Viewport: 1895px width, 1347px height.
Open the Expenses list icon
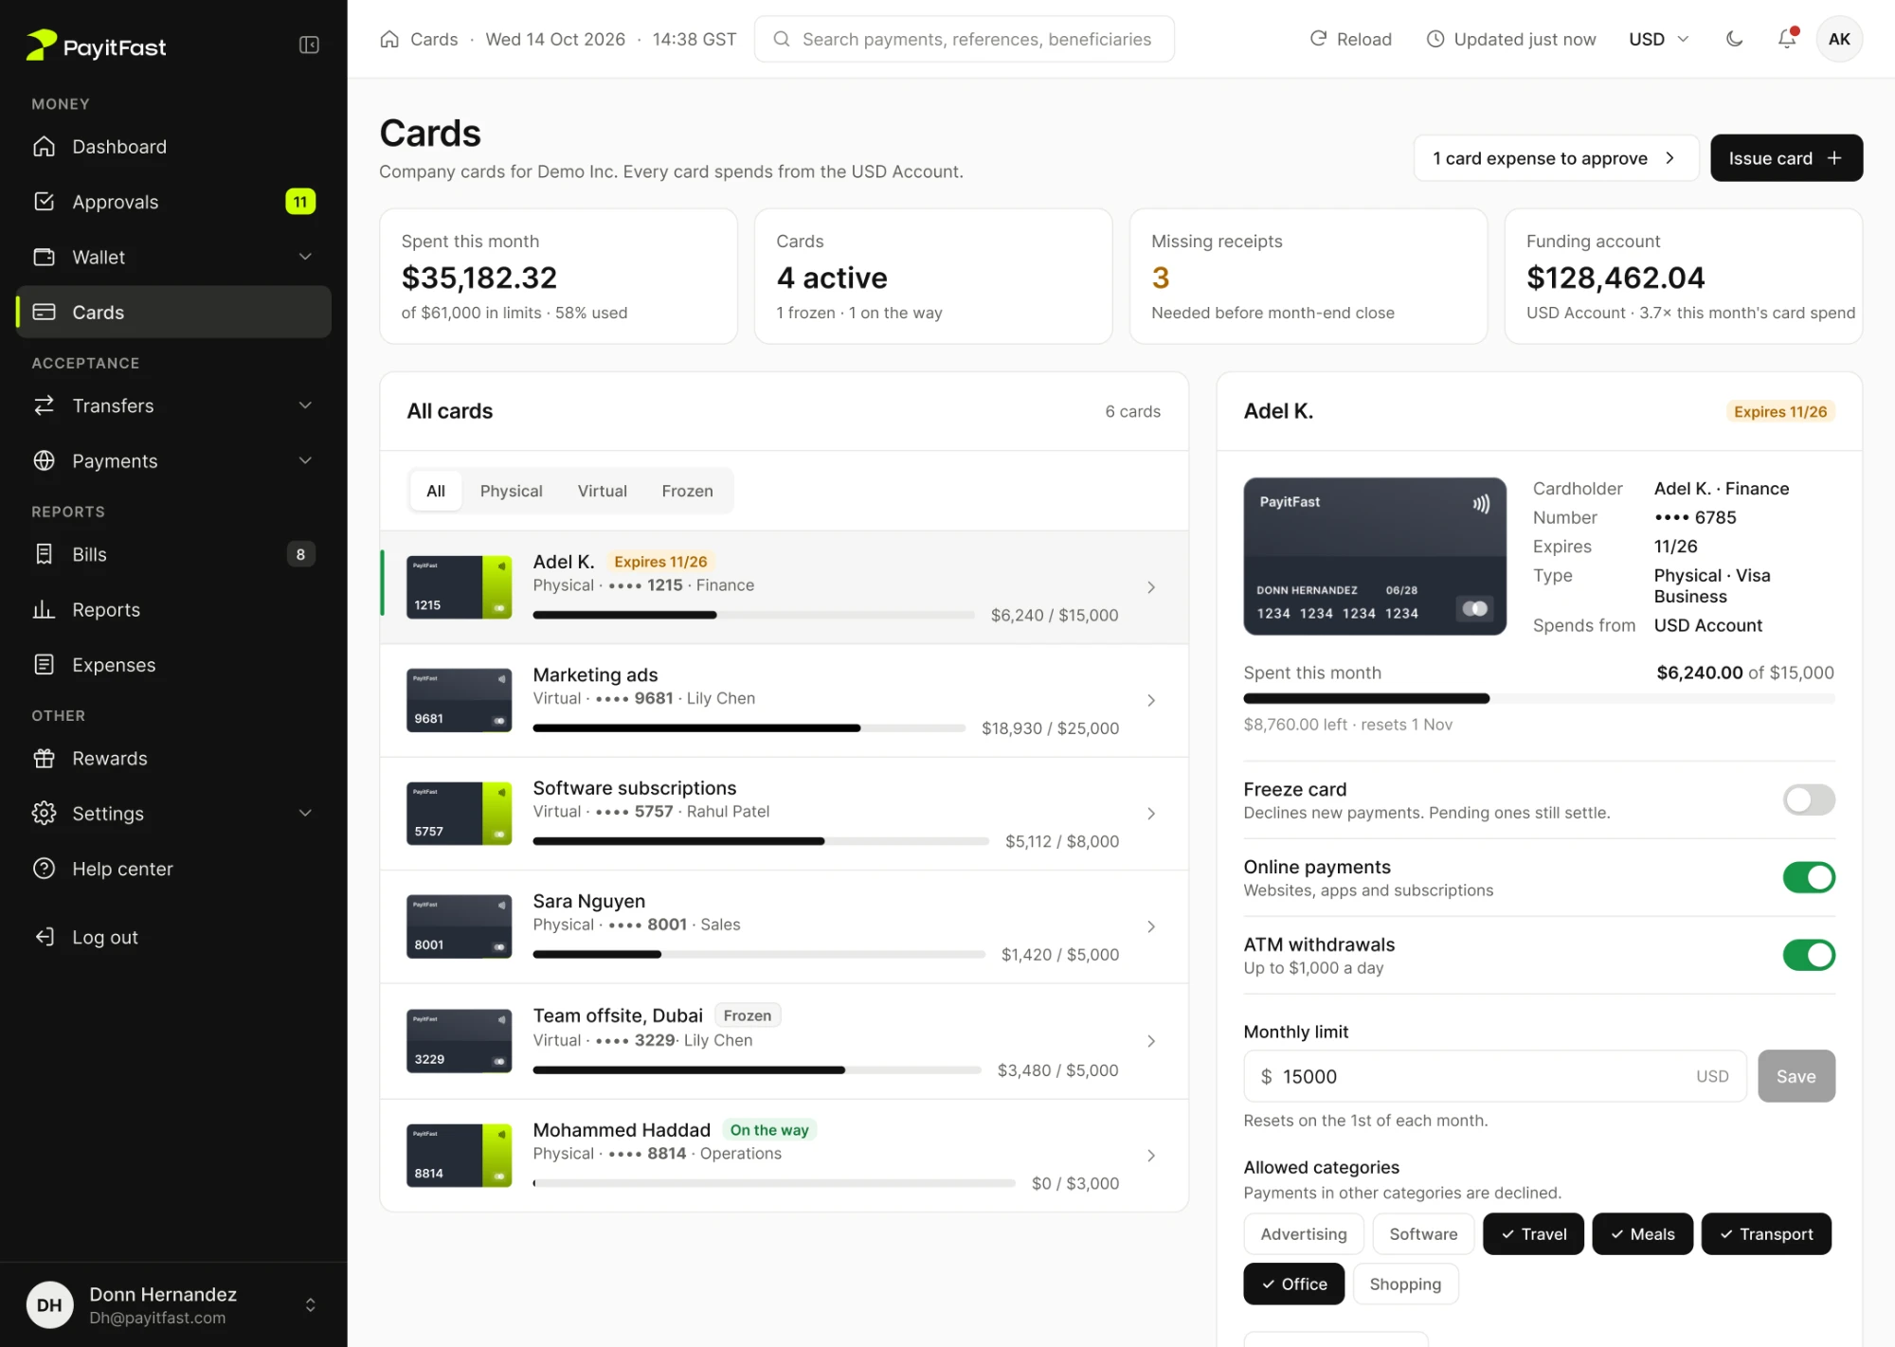point(44,665)
